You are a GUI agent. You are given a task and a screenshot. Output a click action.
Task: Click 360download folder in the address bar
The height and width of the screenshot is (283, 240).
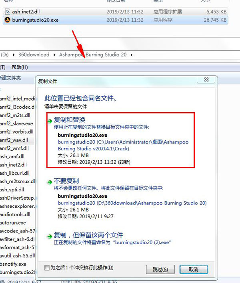[x=35, y=55]
